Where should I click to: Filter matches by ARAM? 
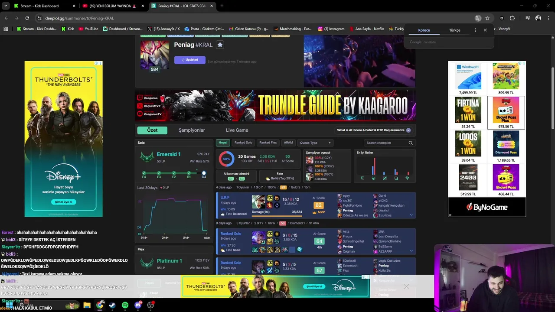288,143
